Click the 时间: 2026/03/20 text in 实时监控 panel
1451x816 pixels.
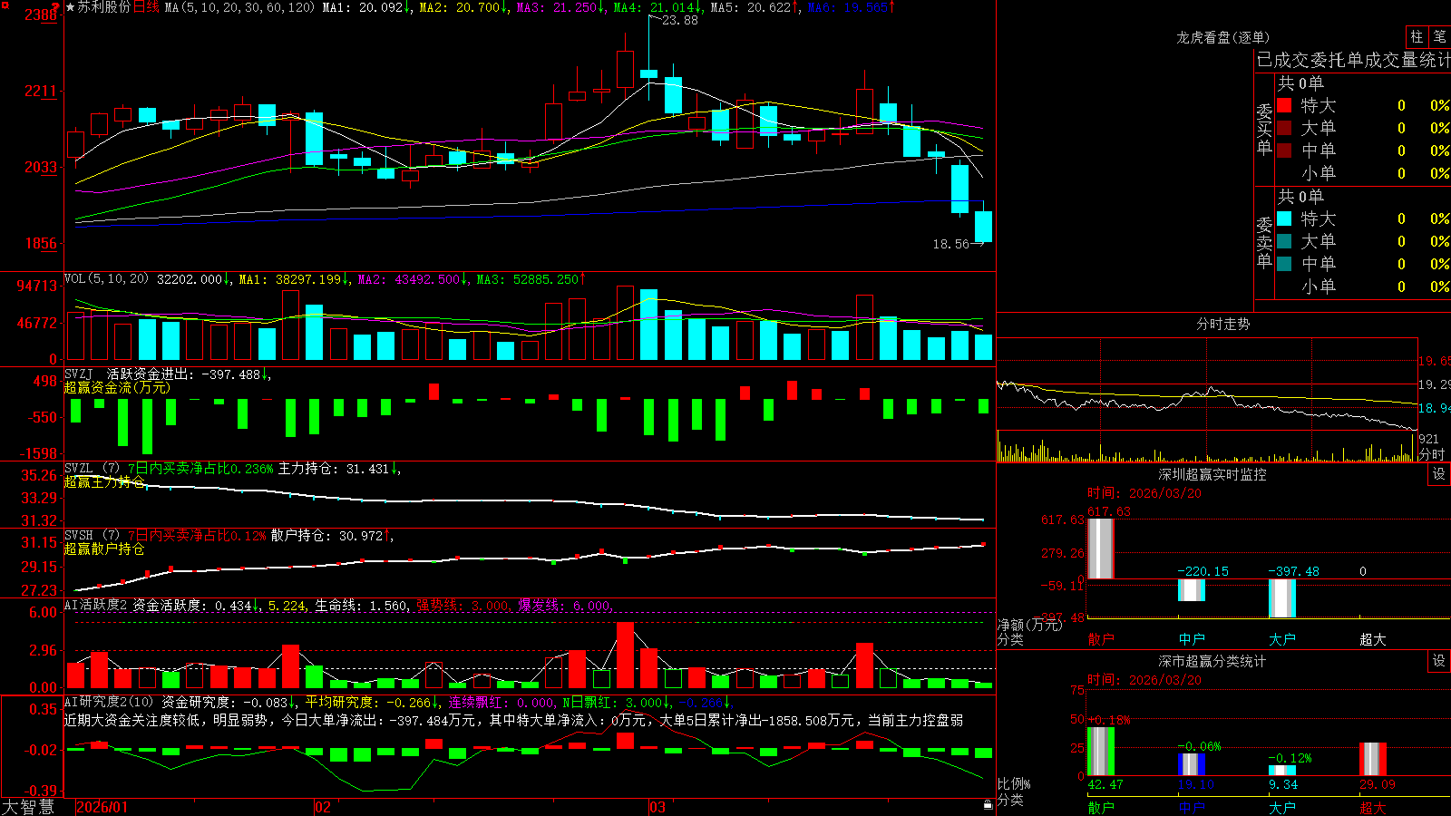1144,493
